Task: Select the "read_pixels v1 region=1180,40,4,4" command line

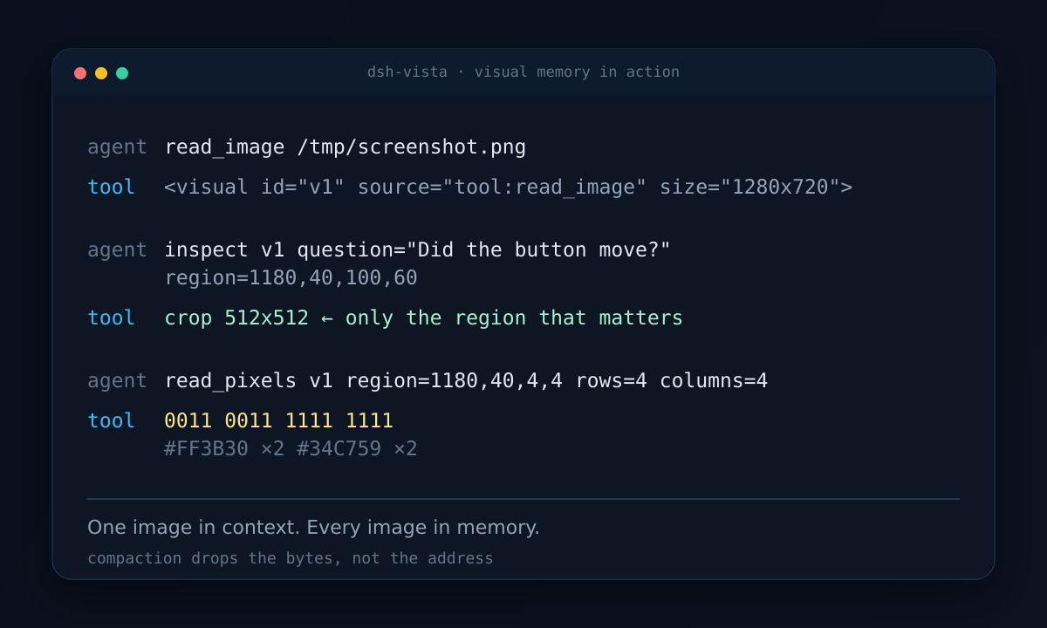Action: click(x=466, y=380)
